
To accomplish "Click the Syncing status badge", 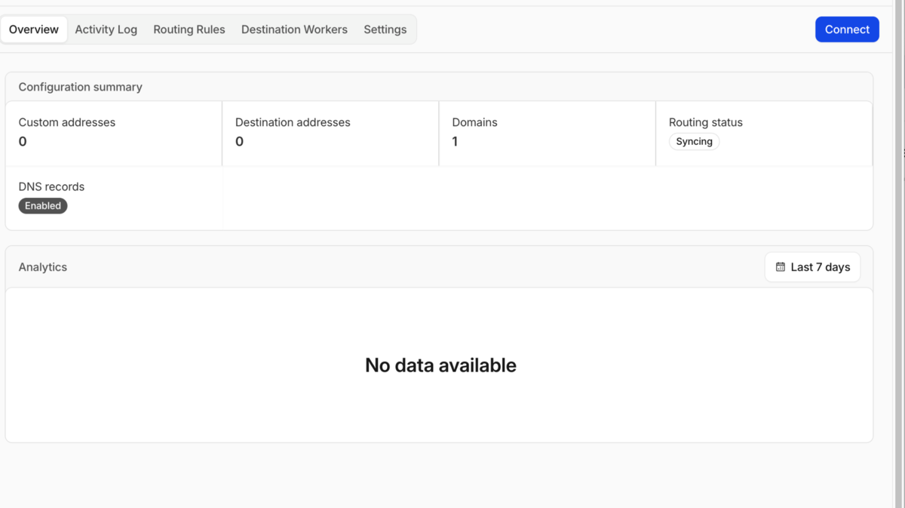I will [694, 141].
